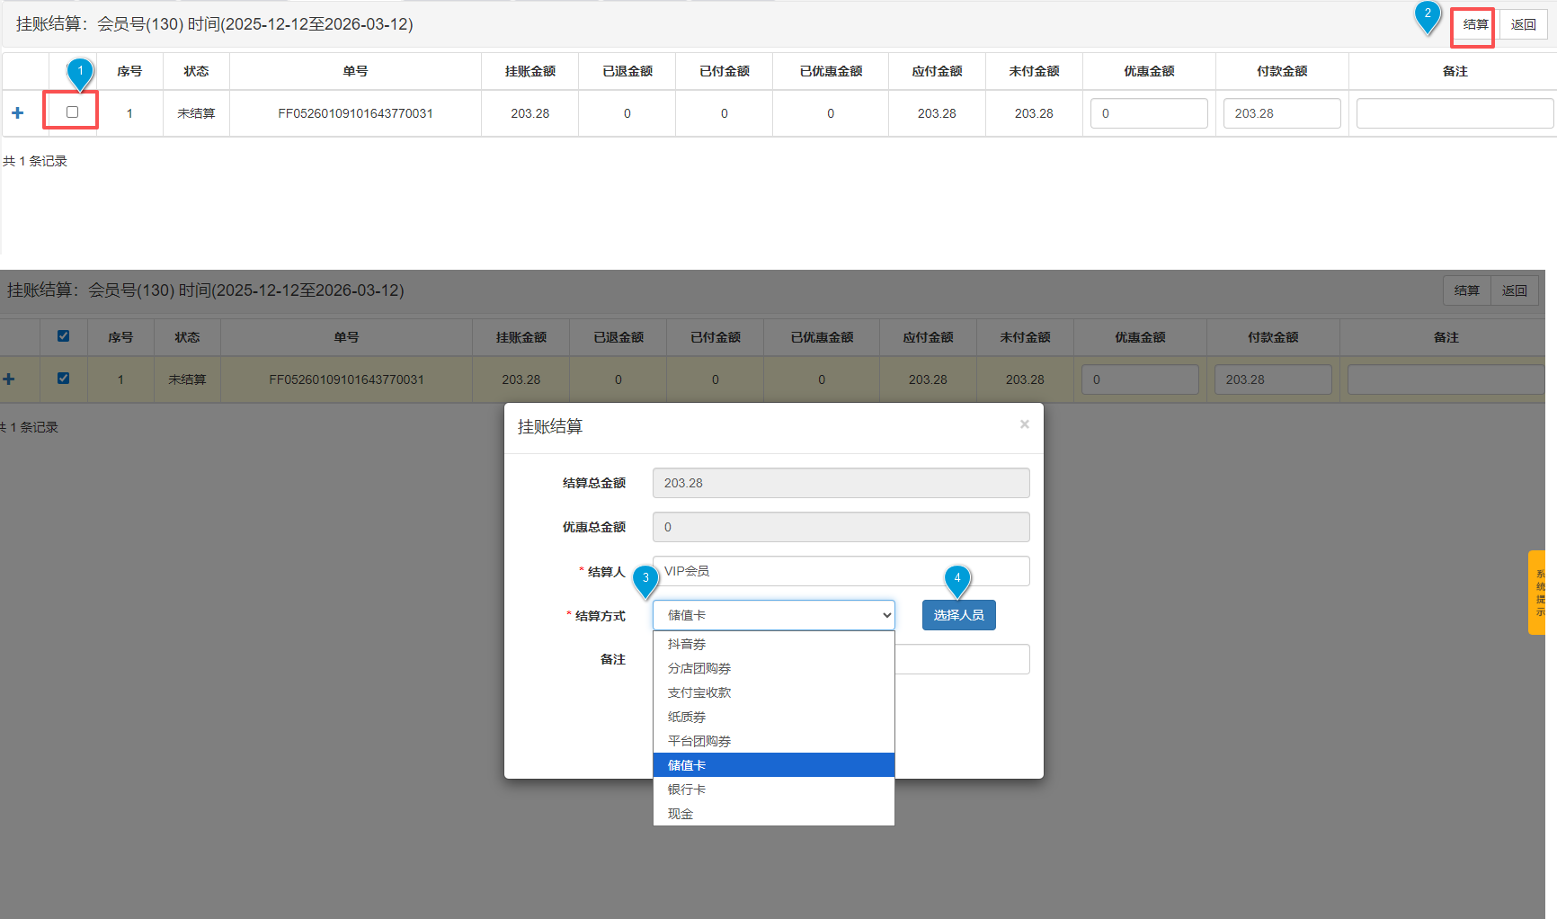Pick 现金 in the payment method list
The width and height of the screenshot is (1557, 919).
pyautogui.click(x=681, y=814)
